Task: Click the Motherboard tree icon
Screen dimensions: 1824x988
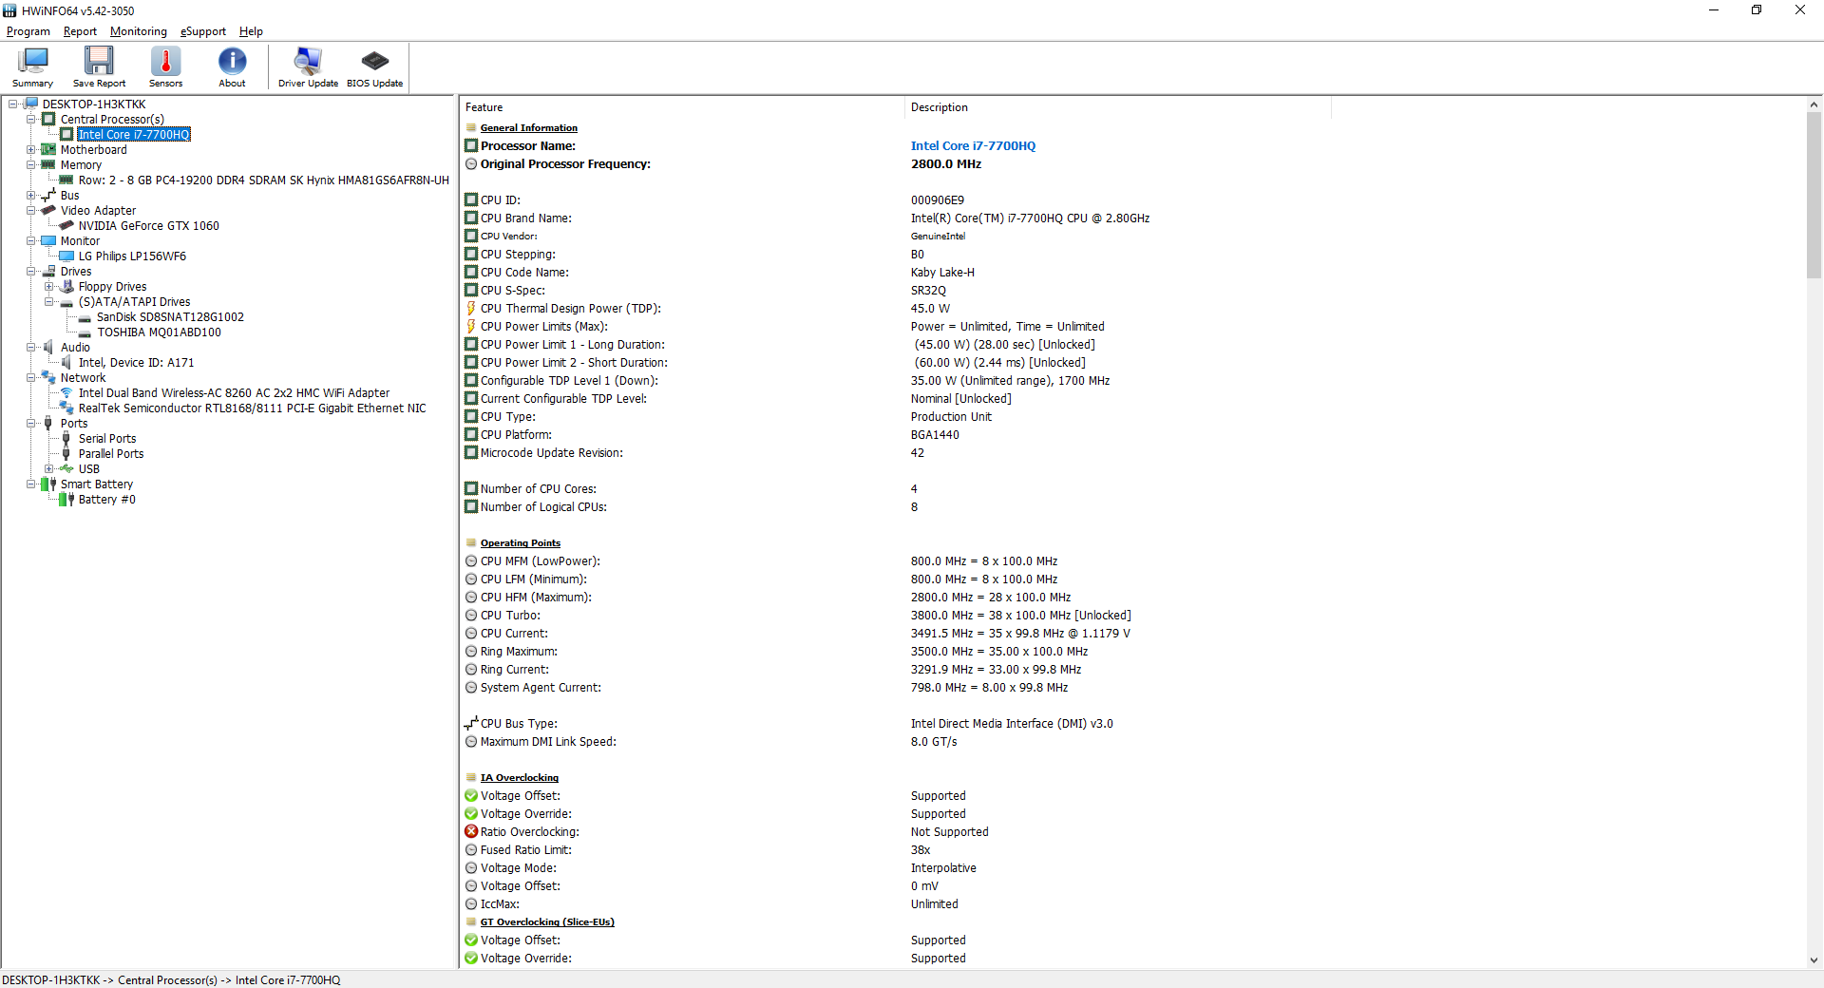Action: click(x=48, y=149)
